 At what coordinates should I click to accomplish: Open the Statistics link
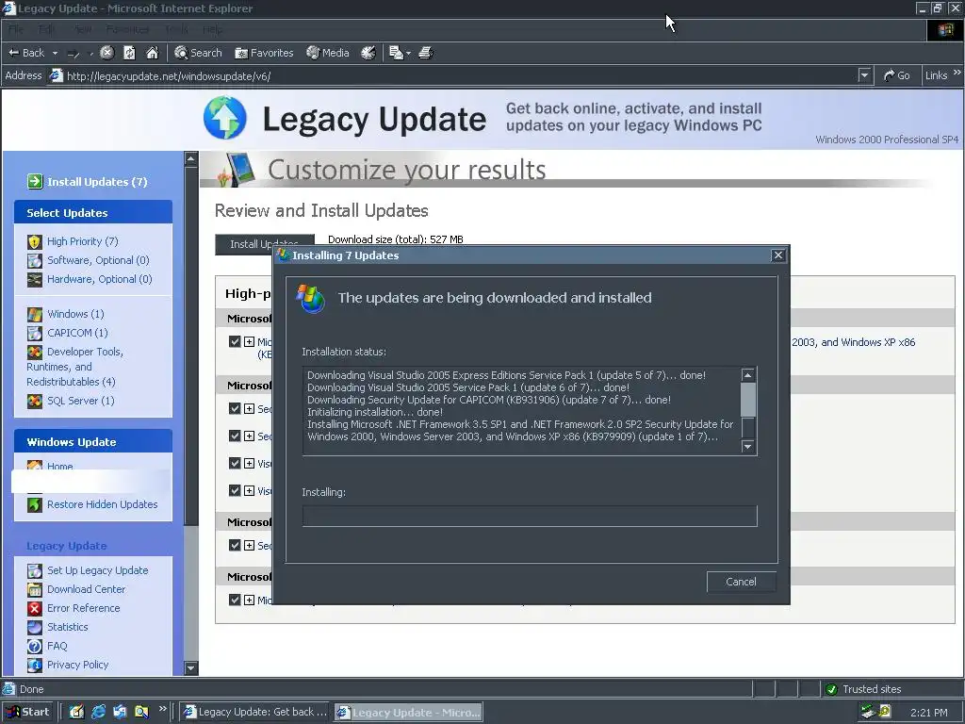(68, 627)
